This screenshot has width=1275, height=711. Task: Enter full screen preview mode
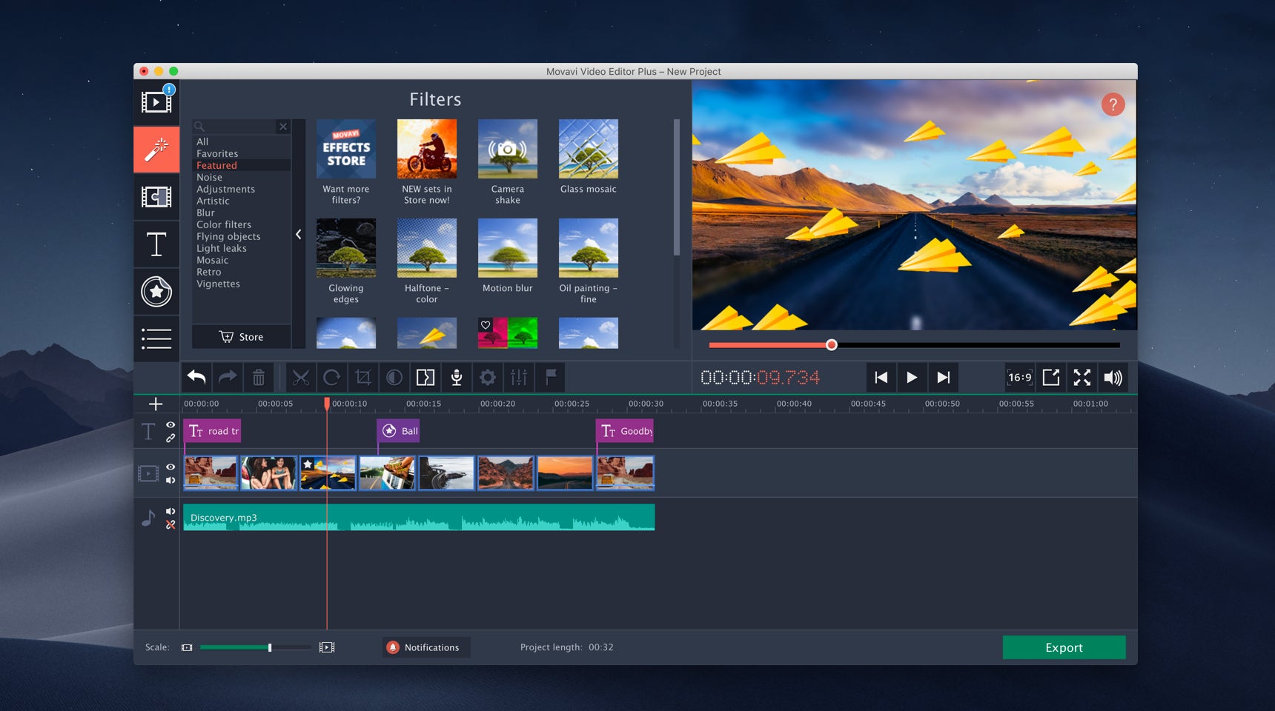tap(1082, 378)
